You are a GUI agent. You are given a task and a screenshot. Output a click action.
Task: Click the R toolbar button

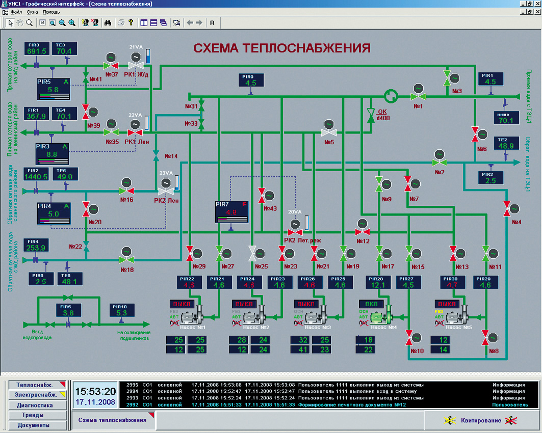coord(212,23)
